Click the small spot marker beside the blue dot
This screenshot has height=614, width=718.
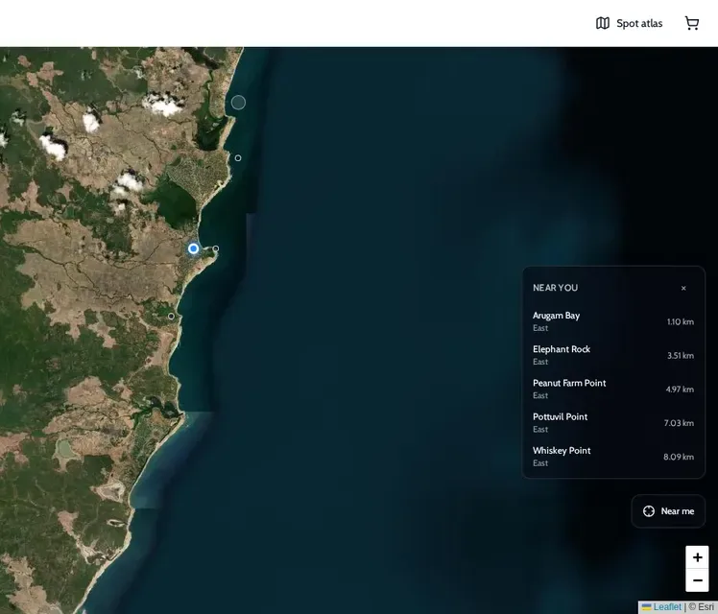(216, 248)
